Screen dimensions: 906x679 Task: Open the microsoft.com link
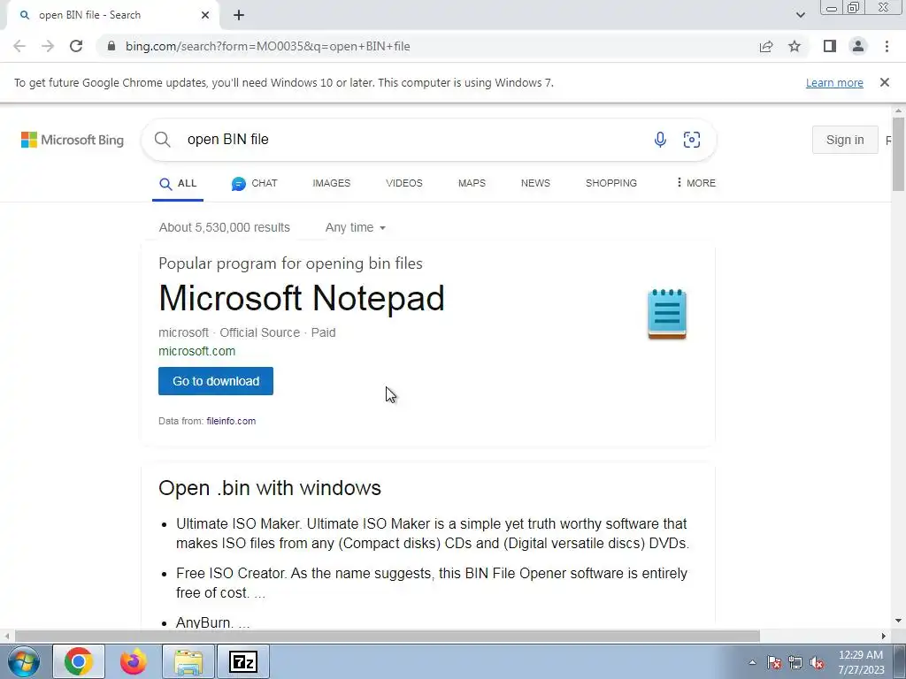click(196, 351)
